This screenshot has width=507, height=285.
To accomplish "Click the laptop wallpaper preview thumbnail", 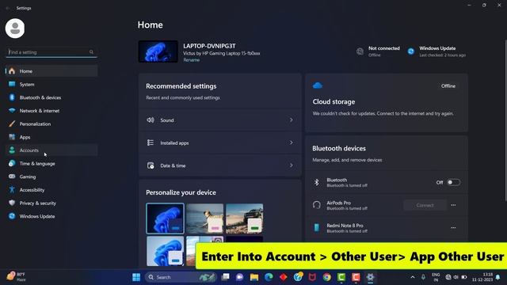I will (158, 51).
